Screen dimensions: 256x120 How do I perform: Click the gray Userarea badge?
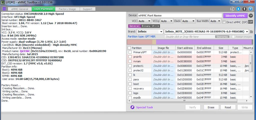point(222,37)
